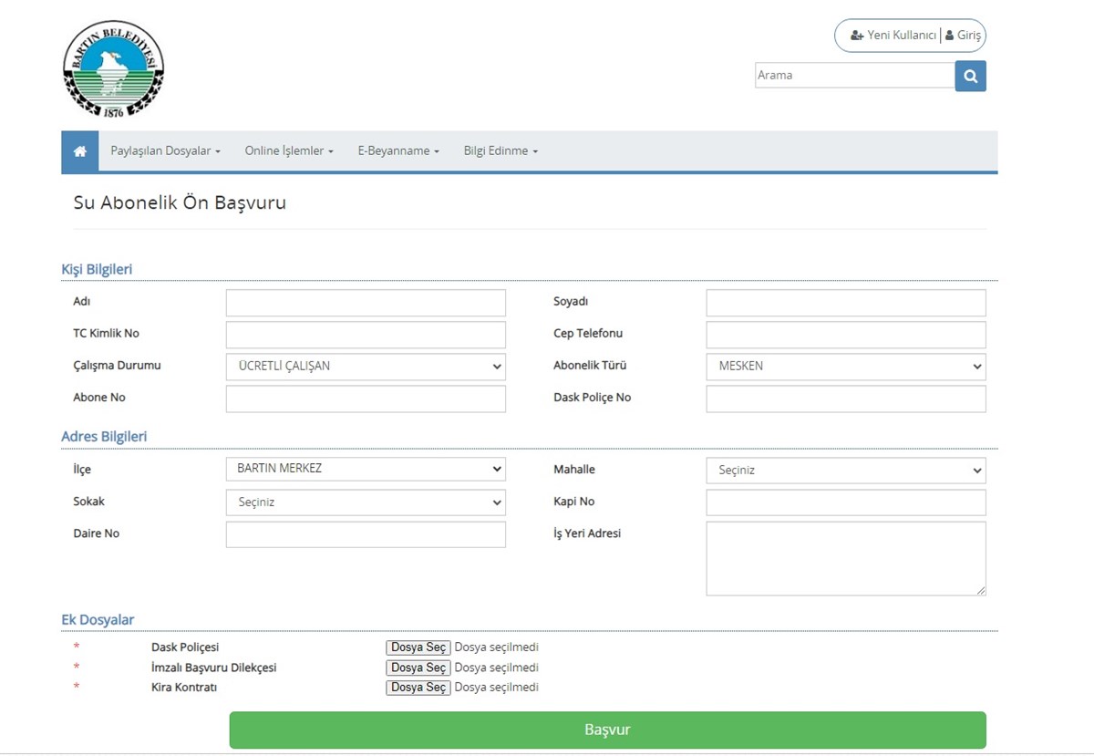Click the Adı input field
The height and width of the screenshot is (756, 1094).
click(366, 303)
